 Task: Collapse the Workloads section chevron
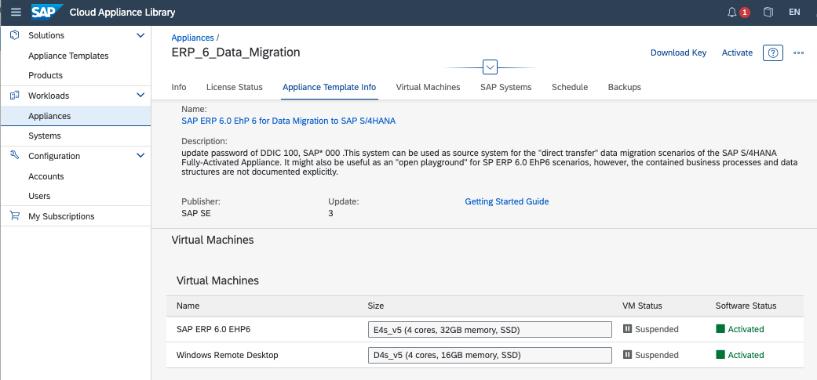(x=140, y=96)
